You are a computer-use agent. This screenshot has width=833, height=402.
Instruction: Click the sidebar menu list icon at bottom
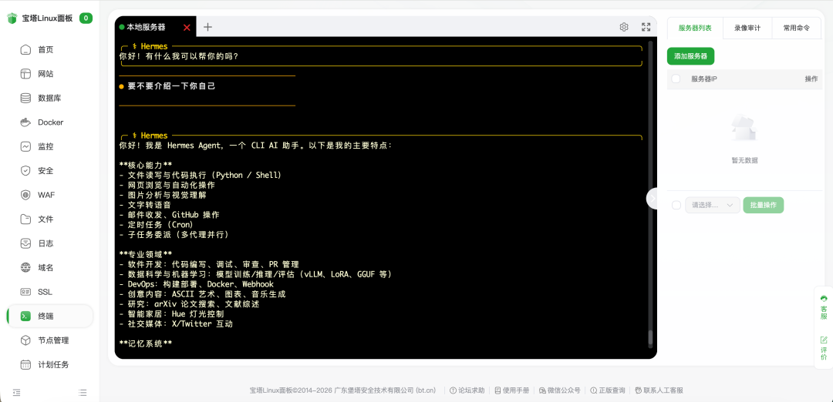[83, 393]
